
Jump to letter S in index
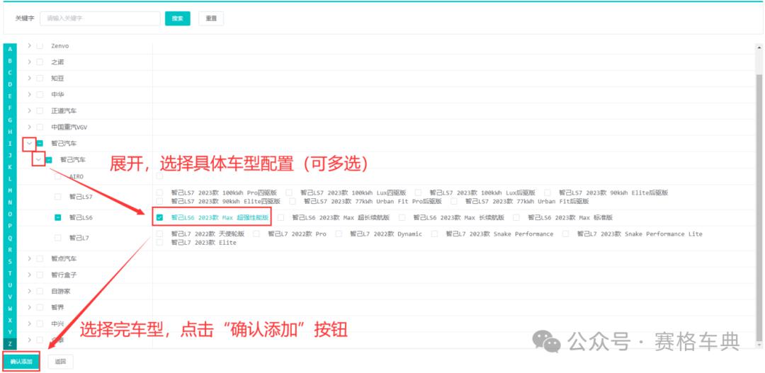tap(10, 261)
